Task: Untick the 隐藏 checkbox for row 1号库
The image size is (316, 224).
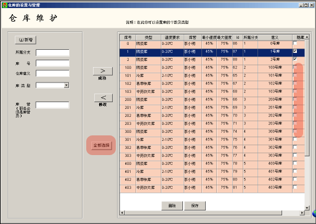Action: [295, 51]
